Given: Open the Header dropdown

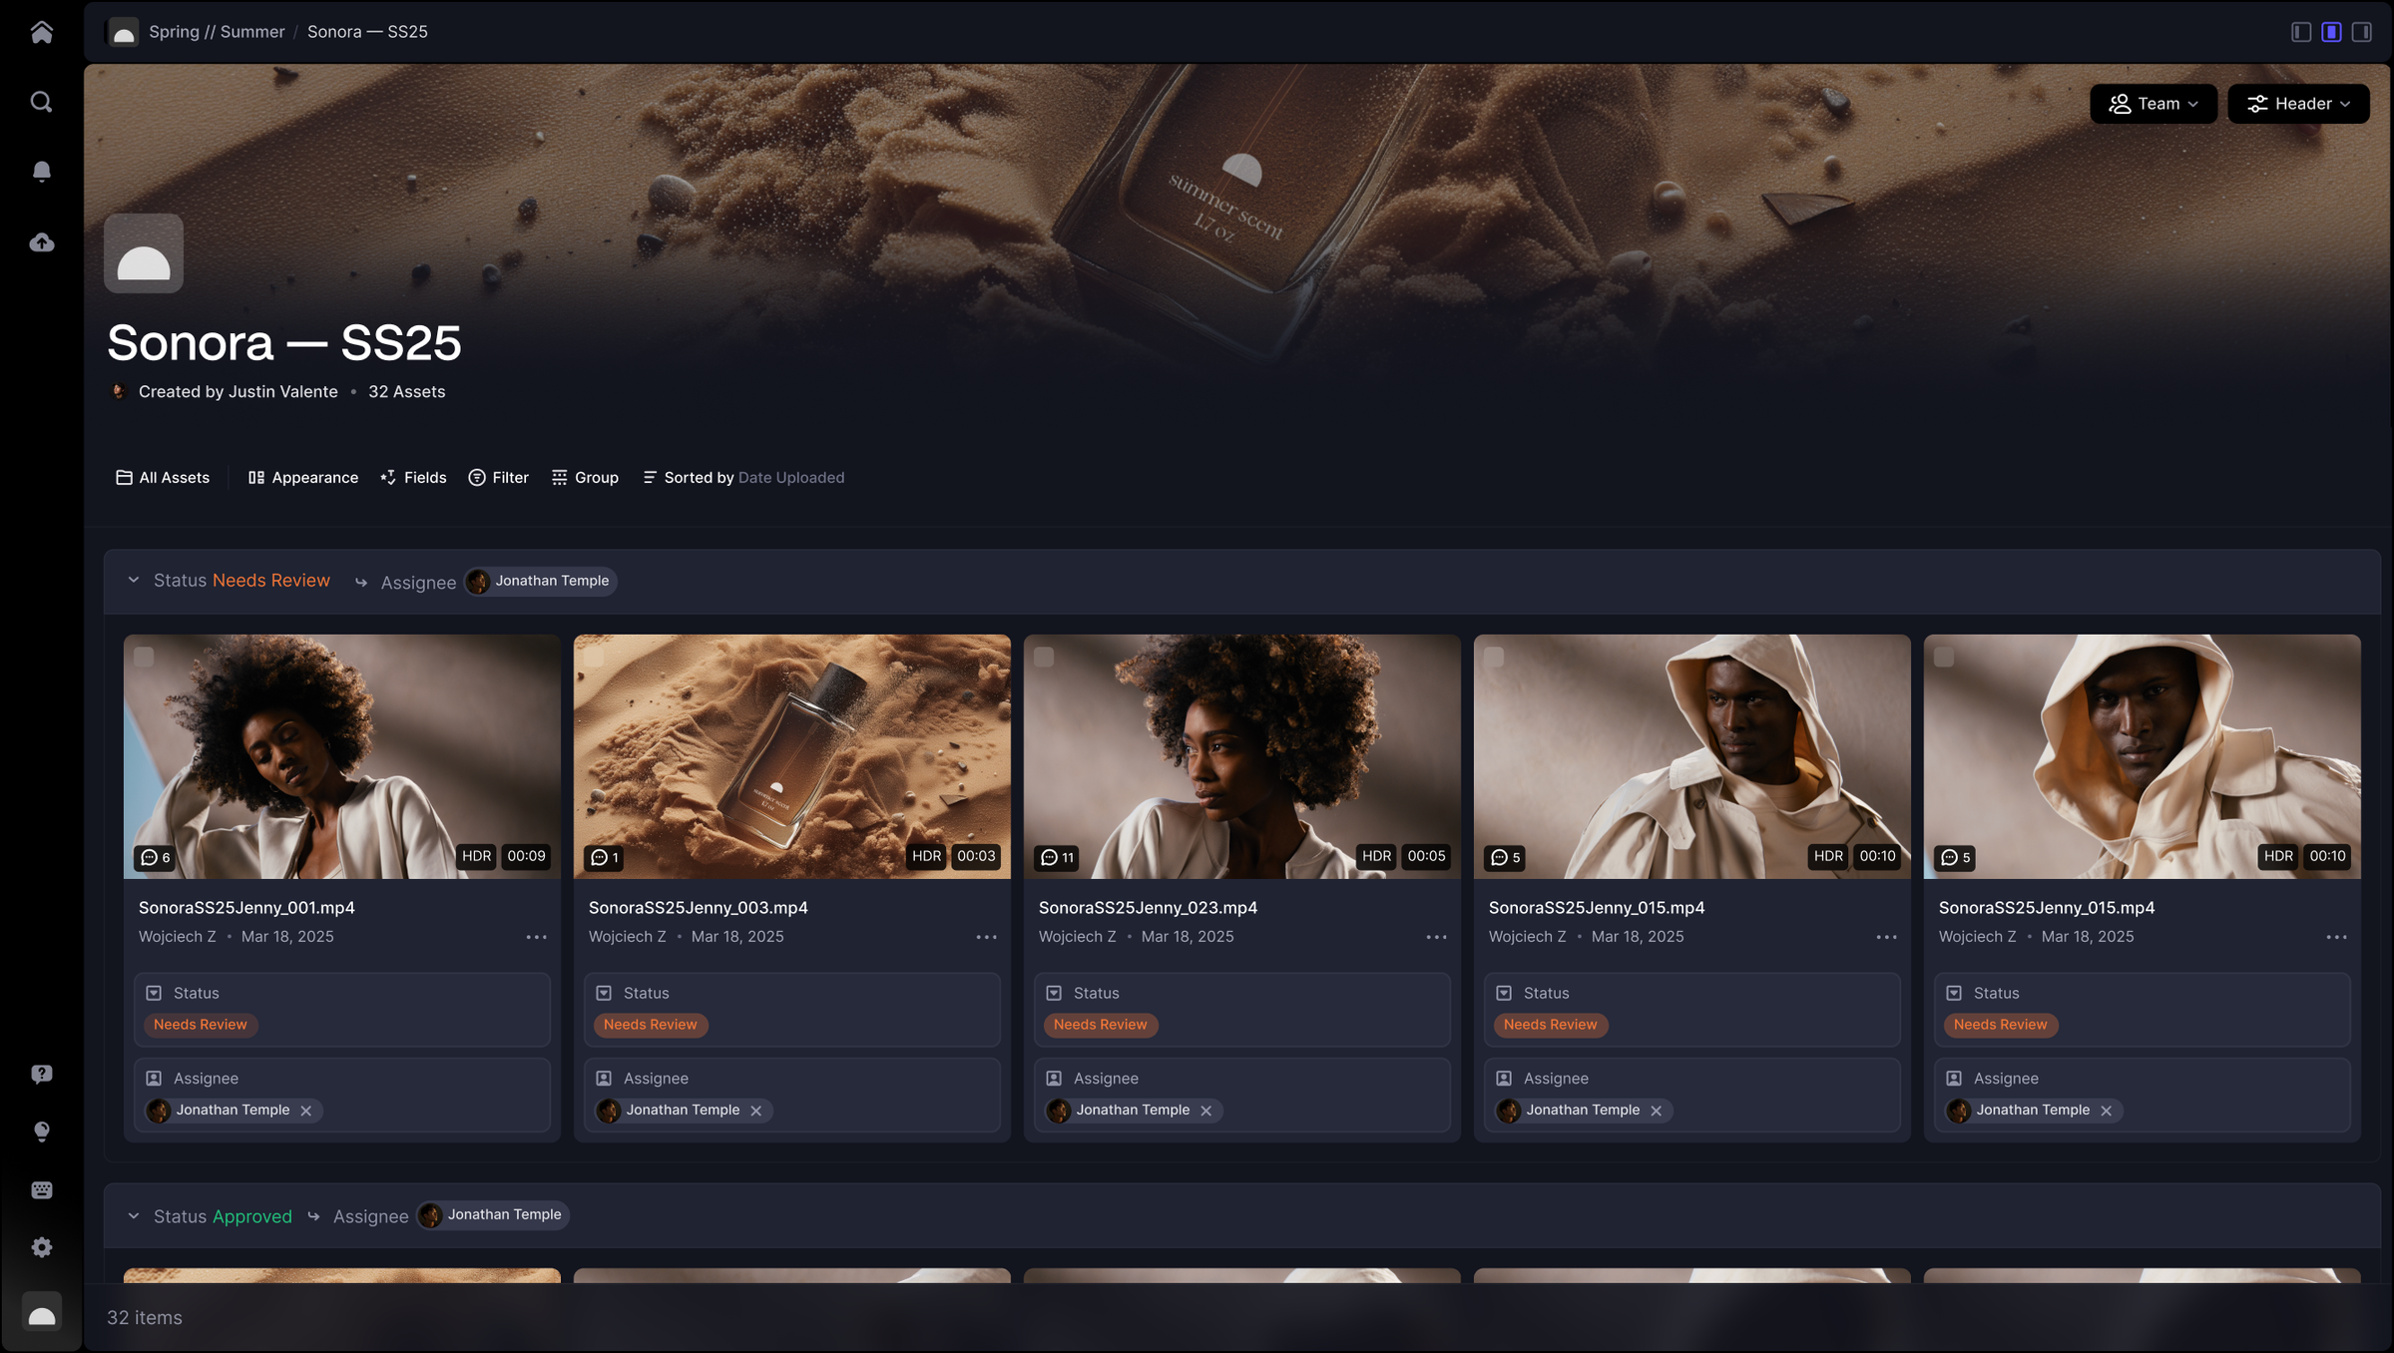Looking at the screenshot, I should click(2297, 104).
